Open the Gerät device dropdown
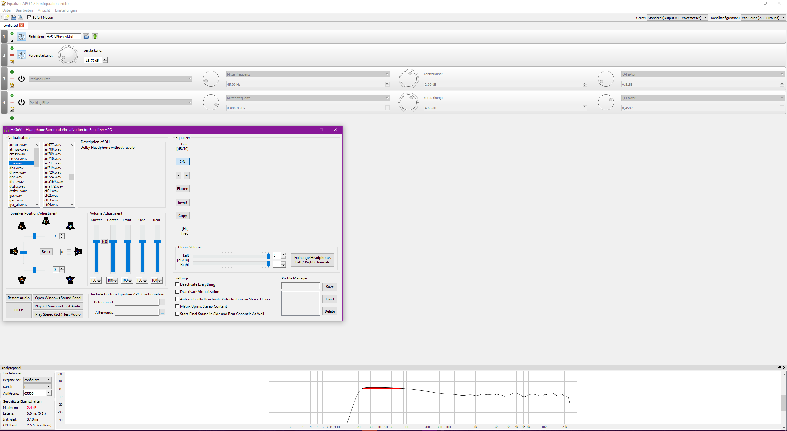 click(x=677, y=18)
